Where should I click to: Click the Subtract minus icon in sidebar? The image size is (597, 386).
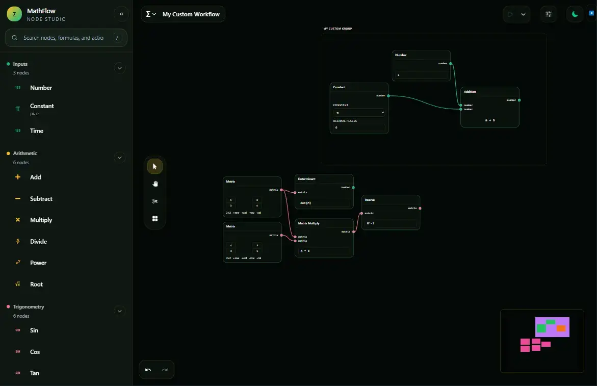17,198
